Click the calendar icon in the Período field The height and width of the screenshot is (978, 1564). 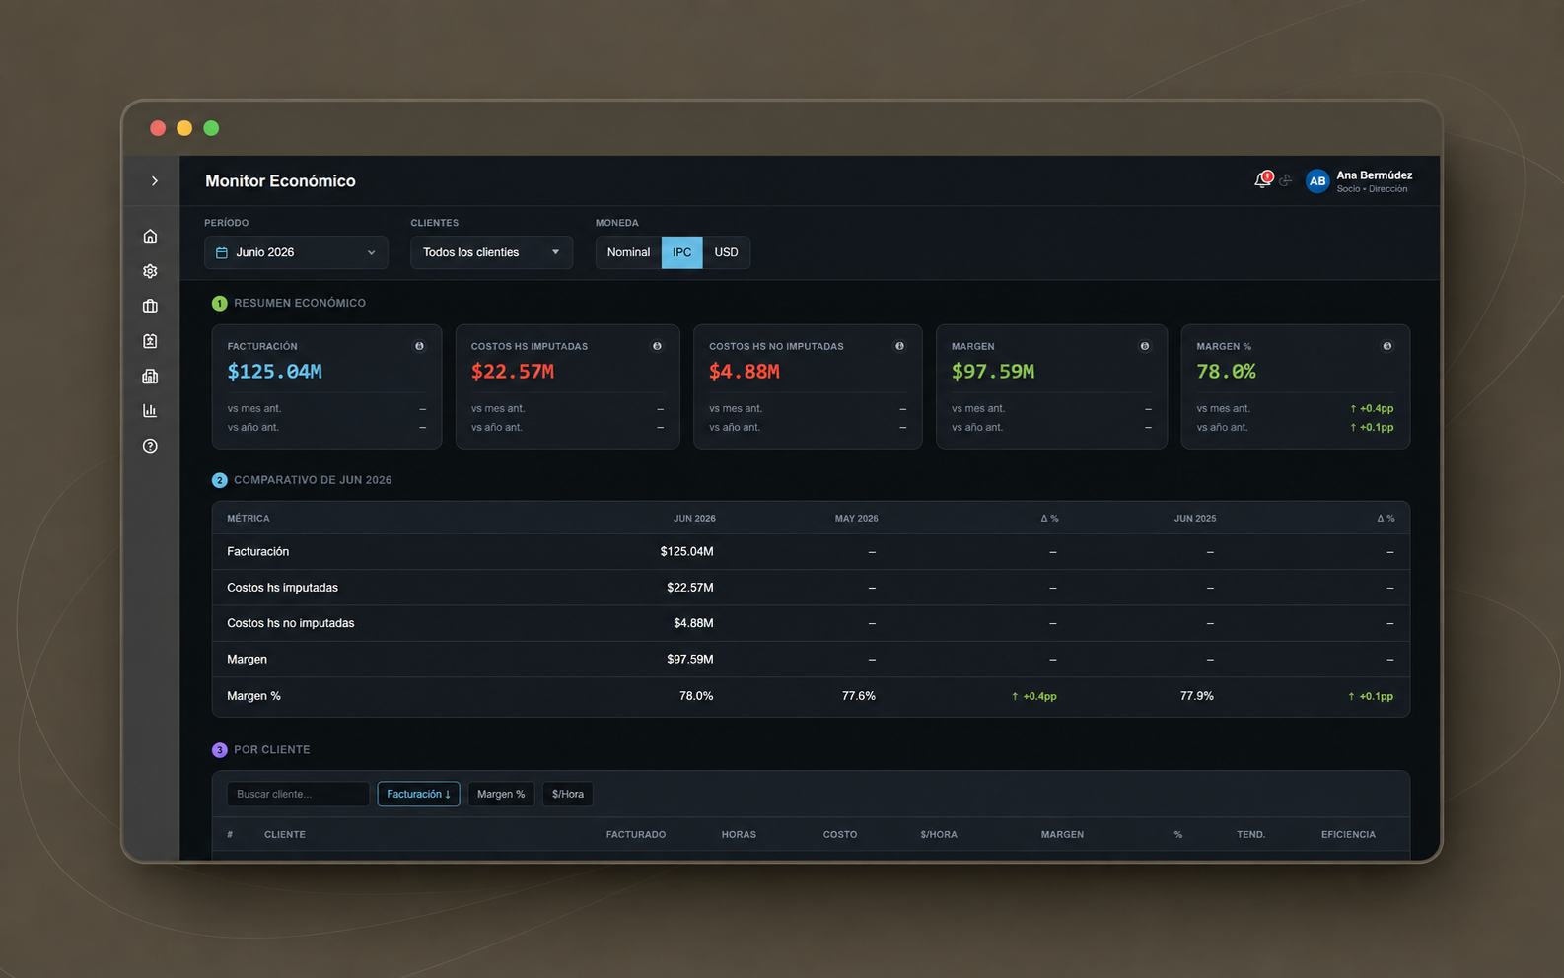[x=222, y=252]
